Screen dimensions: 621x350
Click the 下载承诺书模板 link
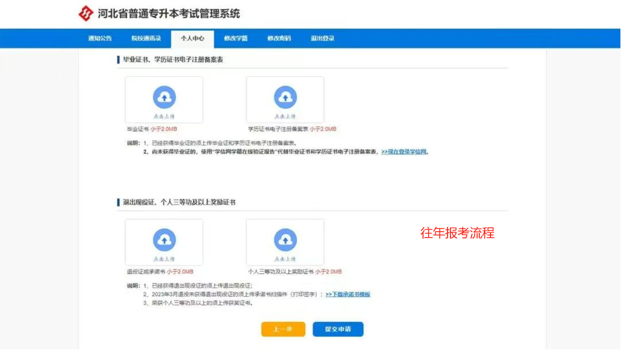(350, 294)
